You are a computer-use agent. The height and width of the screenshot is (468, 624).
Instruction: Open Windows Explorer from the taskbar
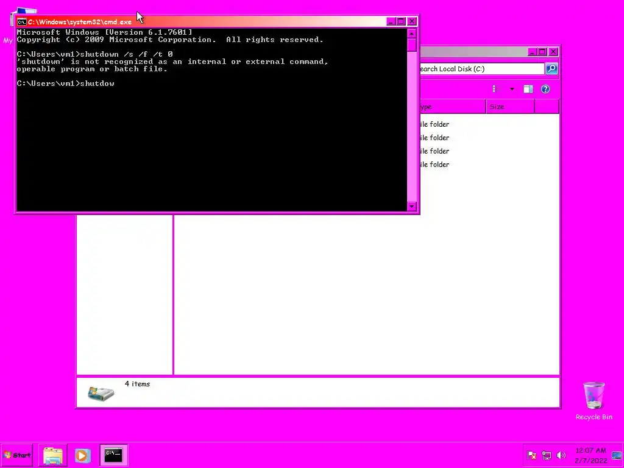(x=53, y=455)
